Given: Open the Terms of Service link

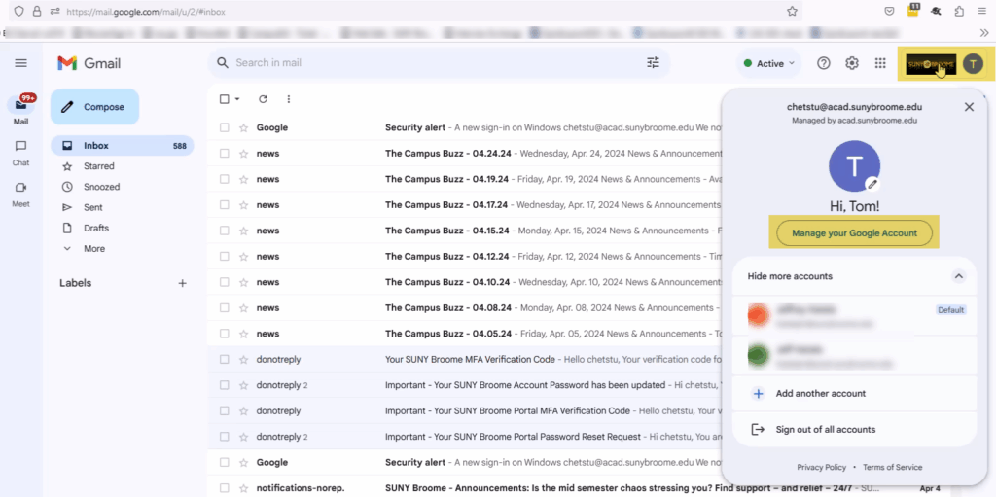Looking at the screenshot, I should tap(893, 467).
